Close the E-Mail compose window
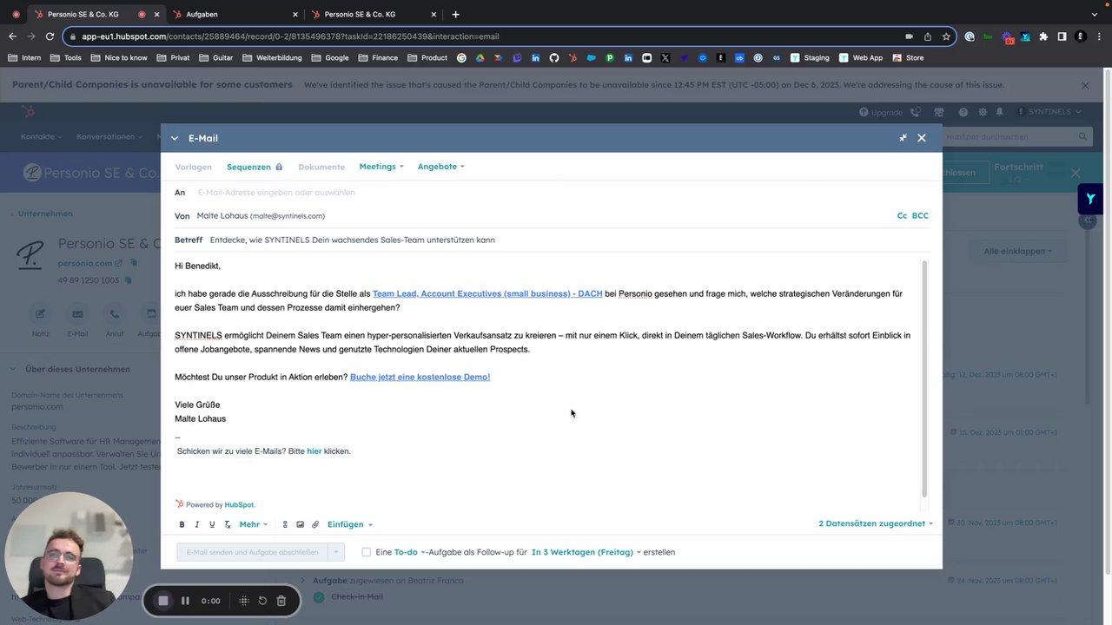This screenshot has width=1112, height=625. pyautogui.click(x=922, y=138)
